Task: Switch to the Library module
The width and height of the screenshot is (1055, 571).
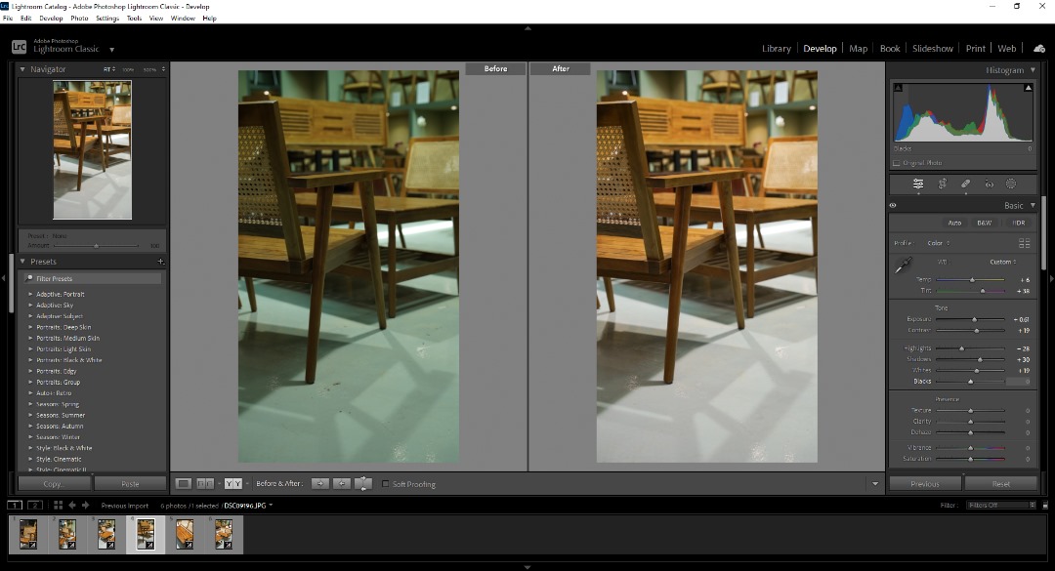Action: 776,48
